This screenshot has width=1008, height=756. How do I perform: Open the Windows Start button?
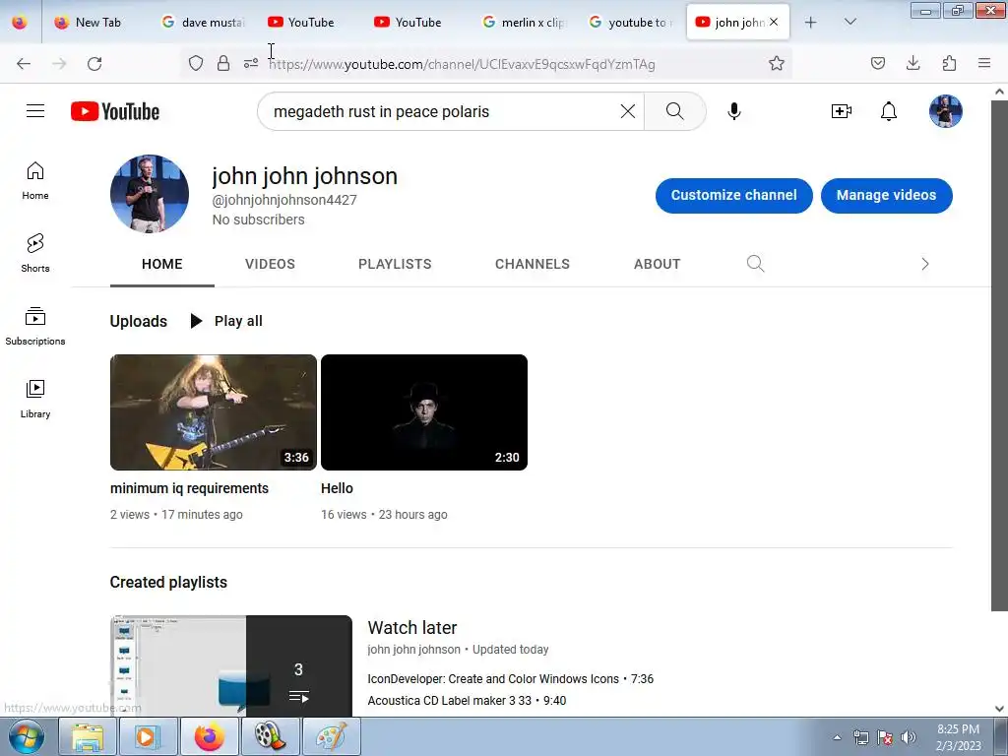[27, 736]
